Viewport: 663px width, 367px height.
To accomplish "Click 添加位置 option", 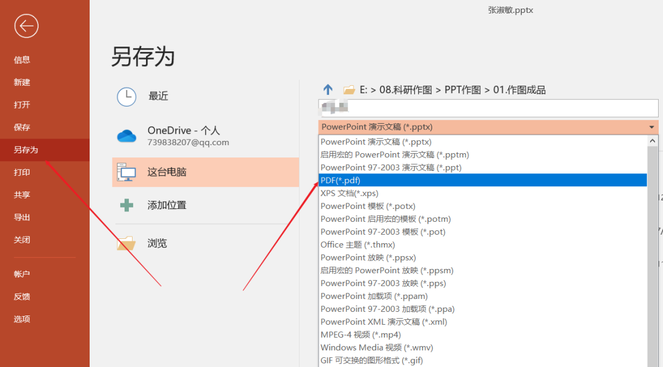I will (206, 205).
